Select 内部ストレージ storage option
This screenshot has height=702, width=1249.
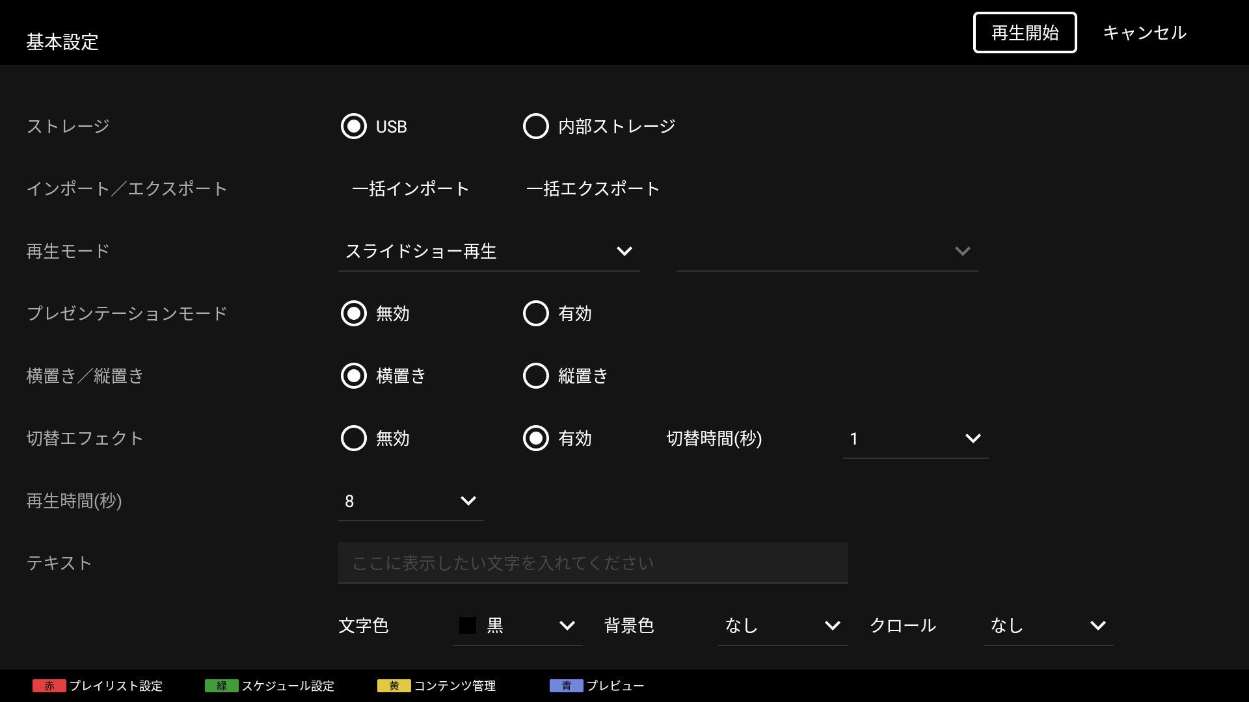tap(536, 126)
